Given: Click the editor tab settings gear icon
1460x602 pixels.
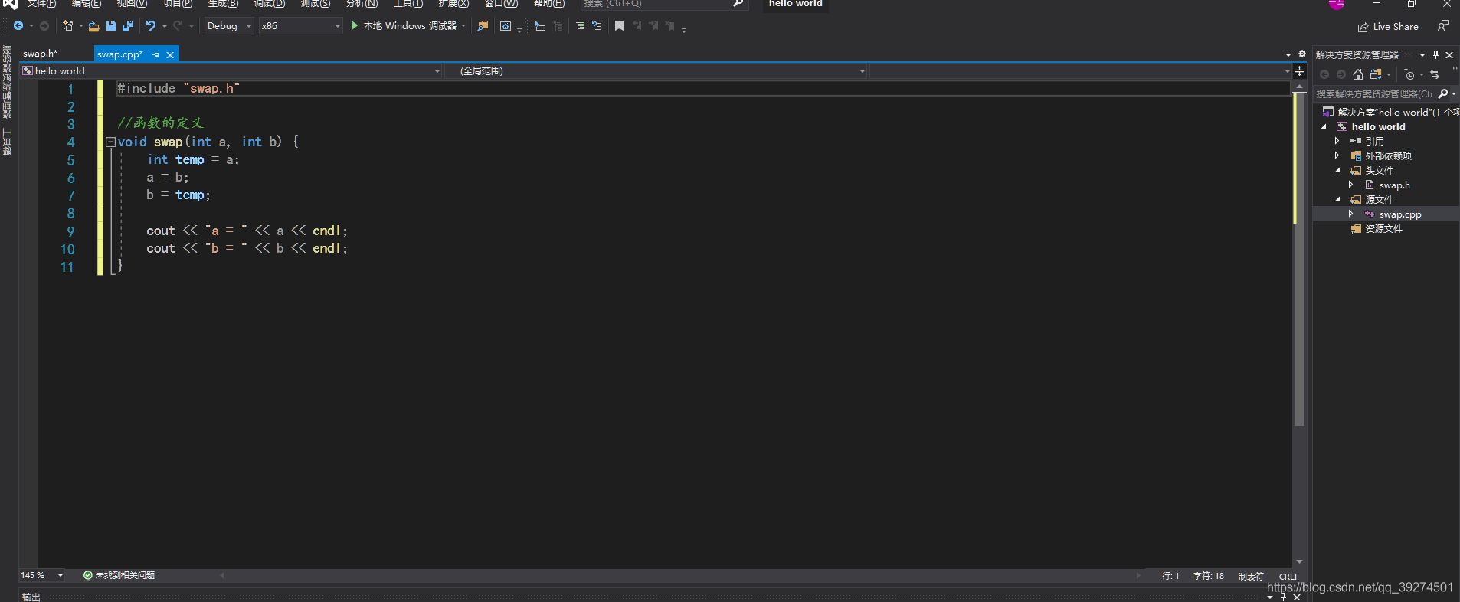Looking at the screenshot, I should coord(1302,54).
